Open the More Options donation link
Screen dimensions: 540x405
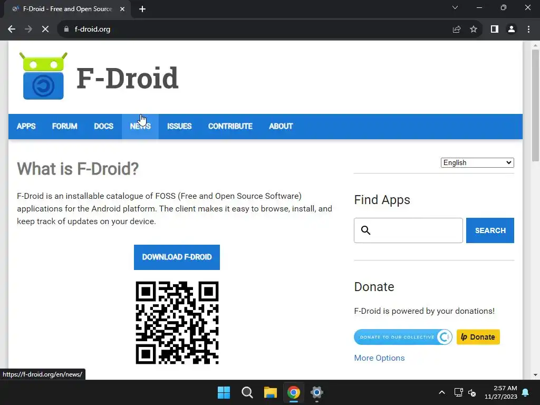(x=380, y=358)
